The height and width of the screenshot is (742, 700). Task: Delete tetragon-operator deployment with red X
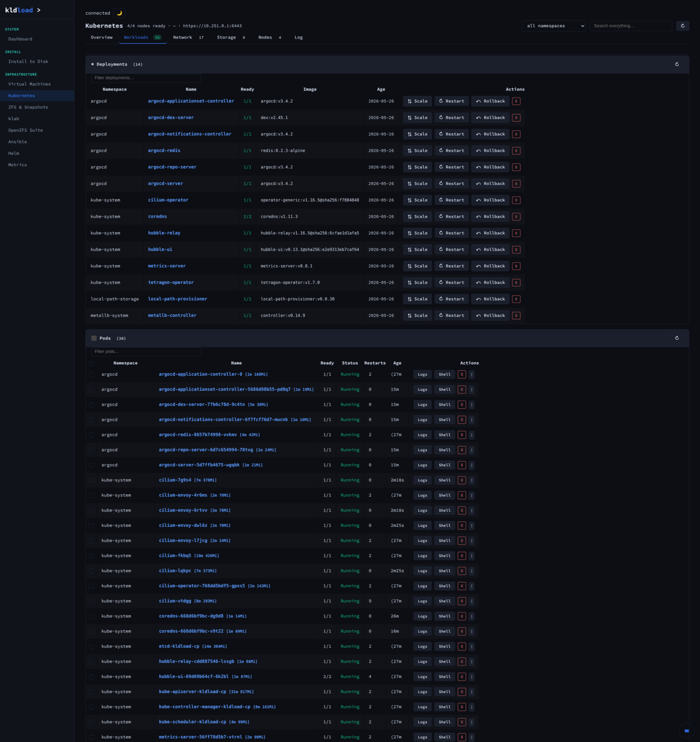[x=516, y=283]
